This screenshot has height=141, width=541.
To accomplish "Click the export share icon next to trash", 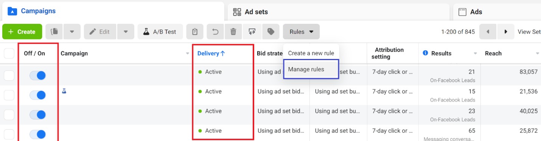I will click(252, 32).
